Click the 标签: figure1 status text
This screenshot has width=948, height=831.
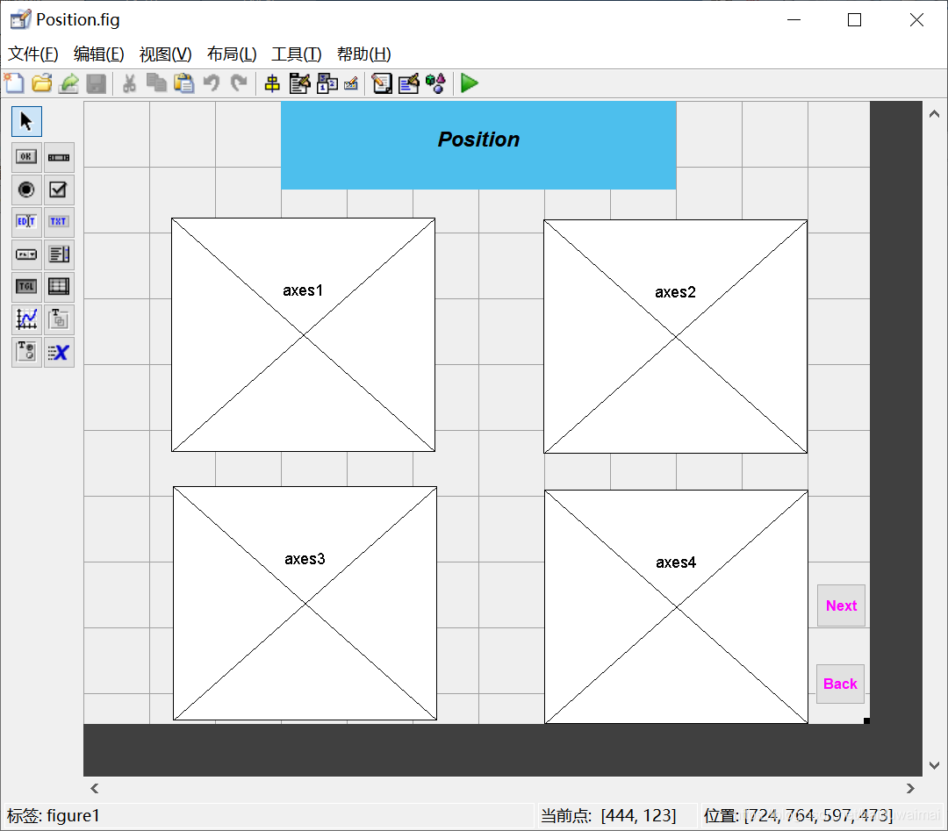(x=54, y=815)
